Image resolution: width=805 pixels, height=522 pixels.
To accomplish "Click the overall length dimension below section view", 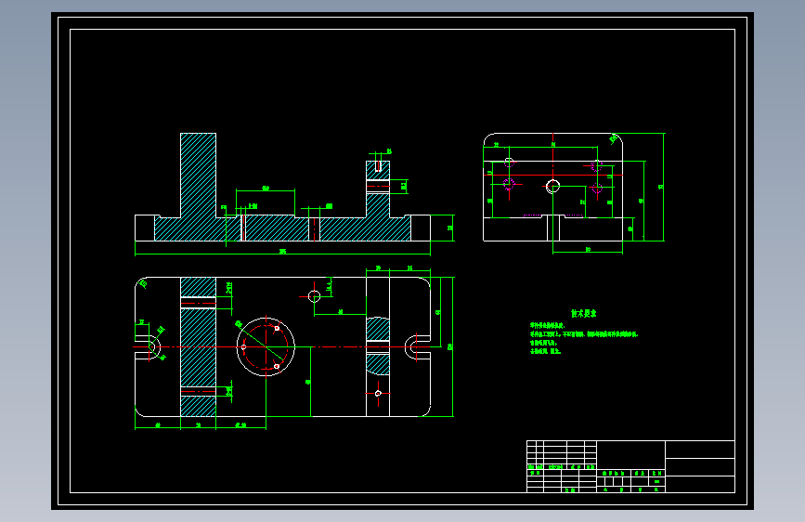I will 282,253.
